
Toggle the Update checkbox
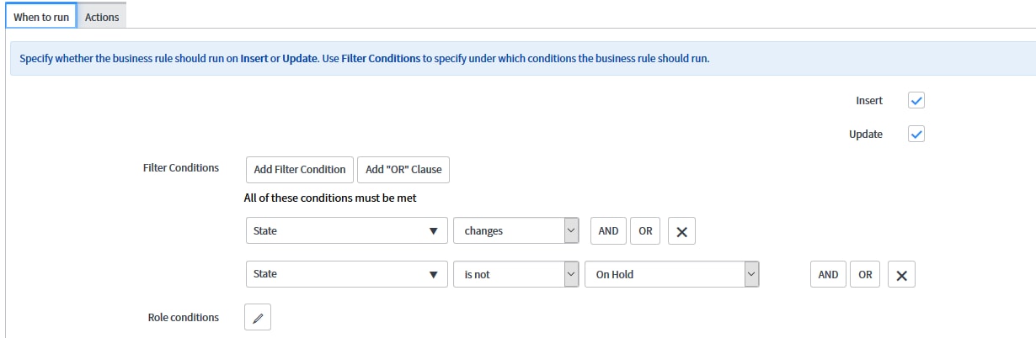(x=916, y=135)
